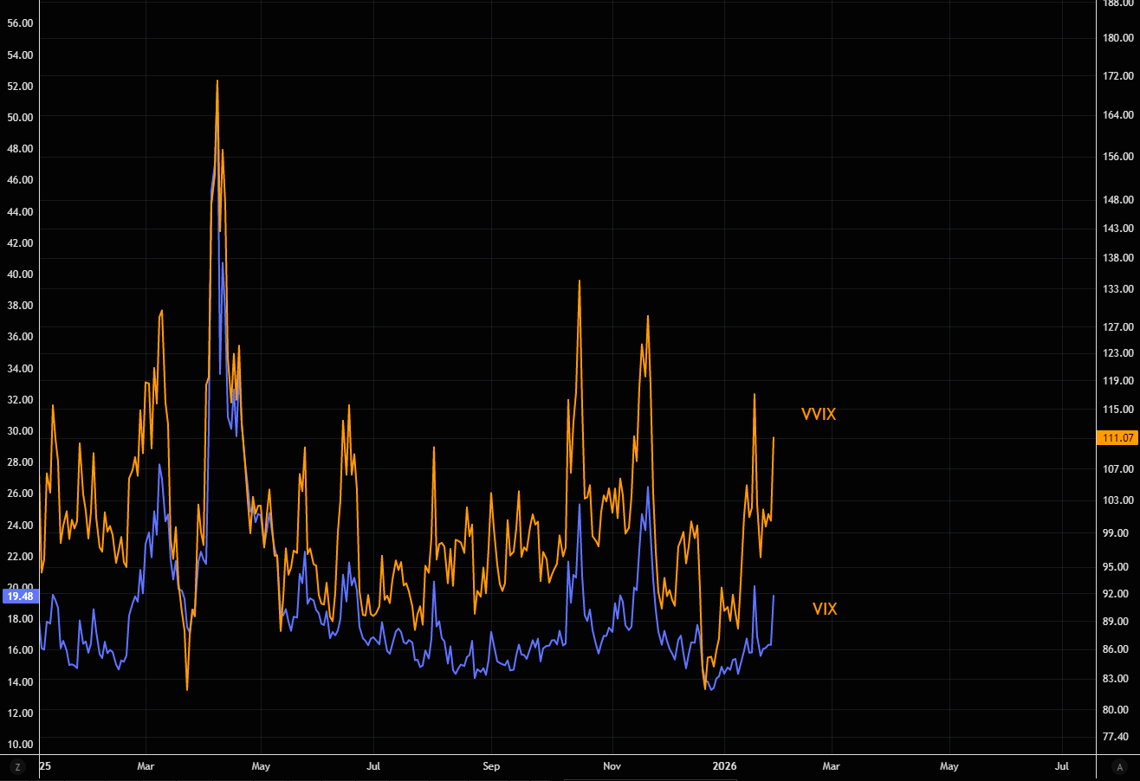Click the 77.40 value on right scale

coord(1118,736)
